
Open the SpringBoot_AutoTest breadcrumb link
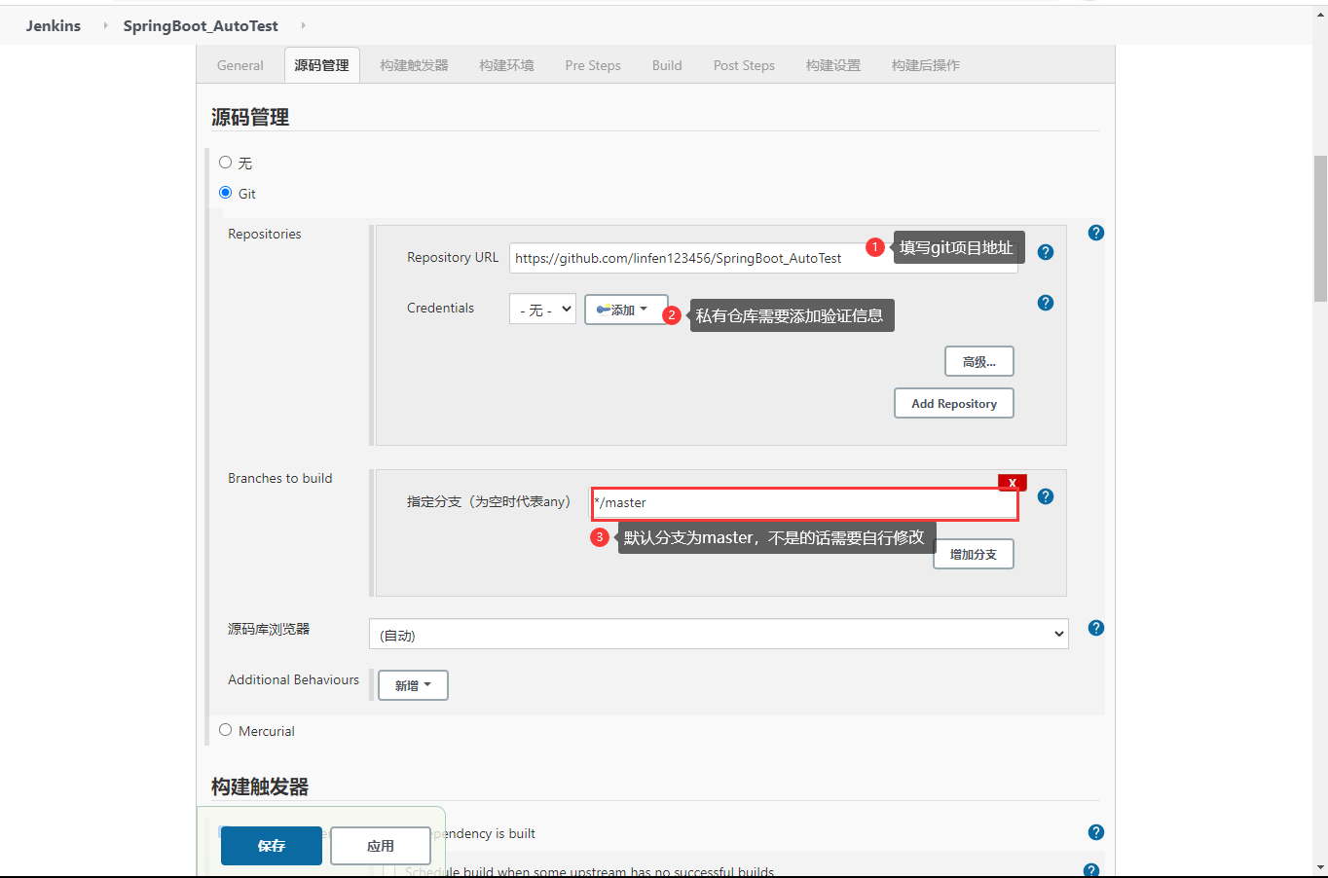tap(201, 25)
